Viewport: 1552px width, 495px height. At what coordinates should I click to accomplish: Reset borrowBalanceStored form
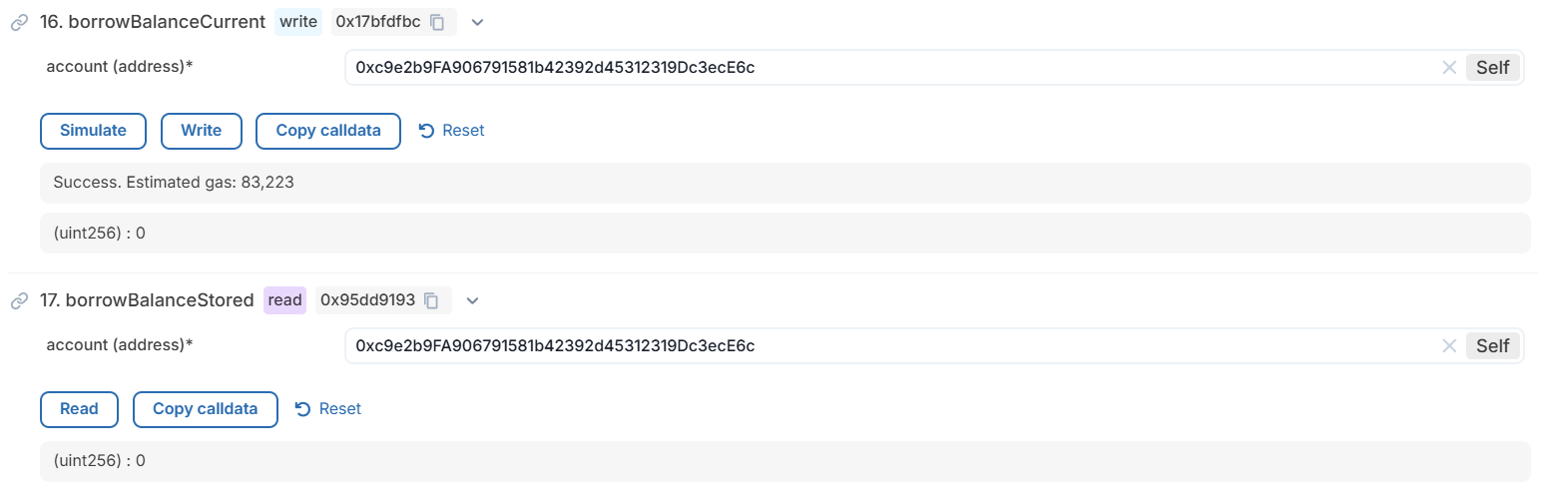(x=328, y=409)
